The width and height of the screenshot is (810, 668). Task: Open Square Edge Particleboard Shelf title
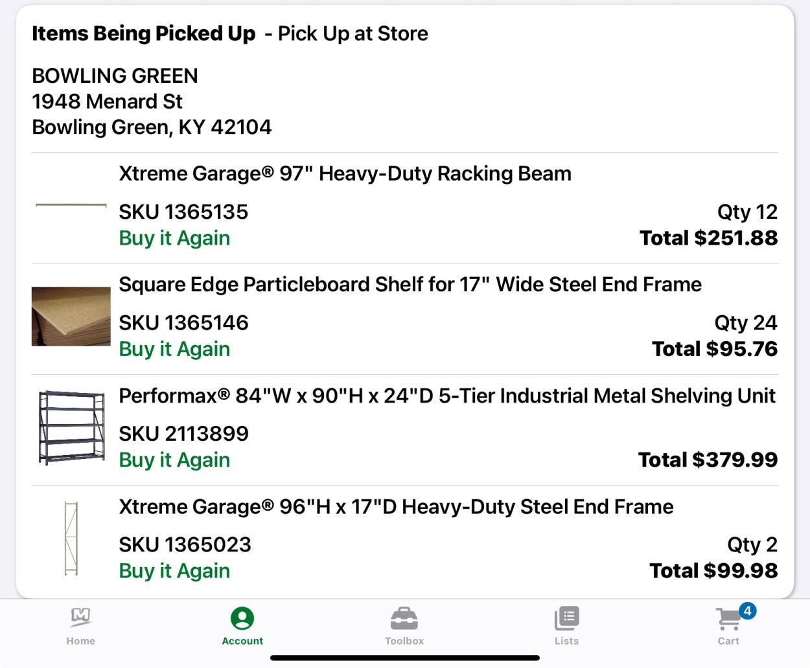click(x=410, y=284)
